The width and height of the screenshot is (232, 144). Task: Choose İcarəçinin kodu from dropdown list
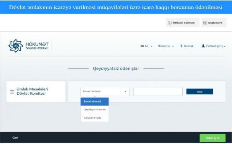click(x=95, y=118)
